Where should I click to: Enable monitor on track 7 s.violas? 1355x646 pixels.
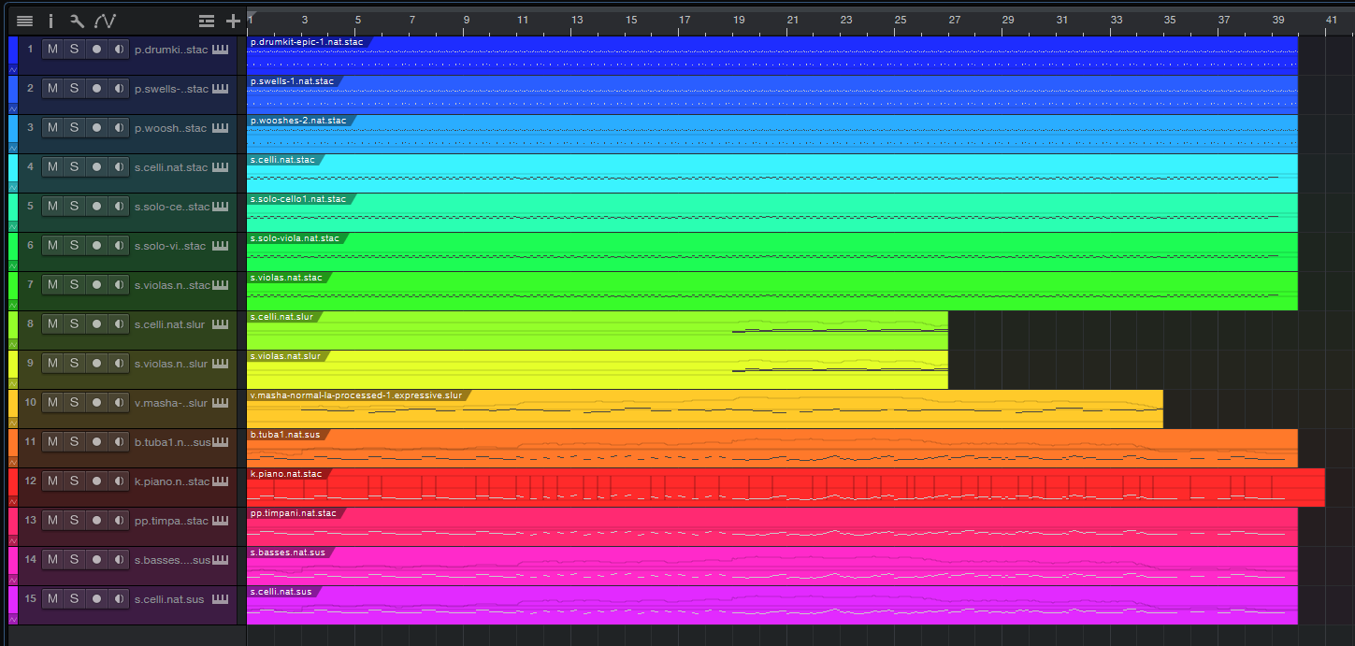click(118, 285)
